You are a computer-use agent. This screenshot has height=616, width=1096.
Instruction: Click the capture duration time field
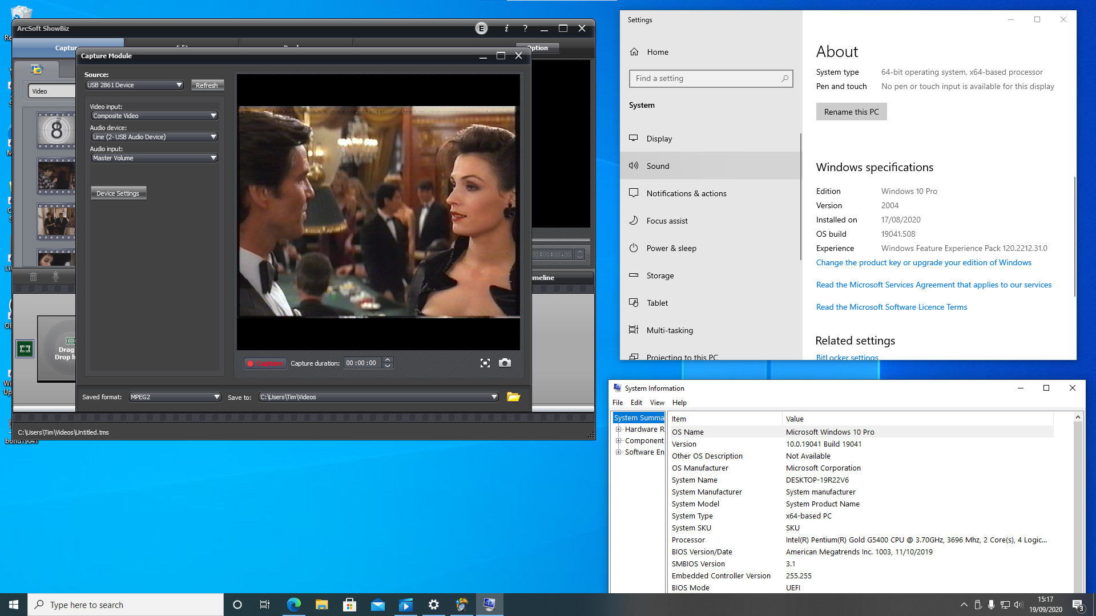[x=362, y=363]
